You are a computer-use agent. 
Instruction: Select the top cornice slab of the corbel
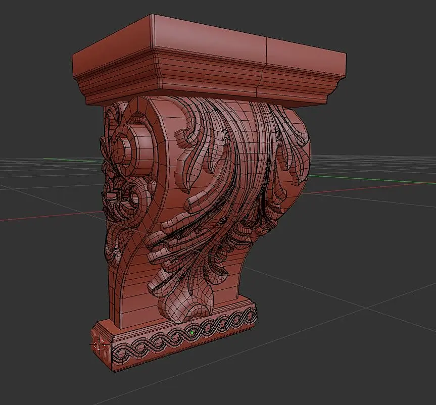(x=209, y=61)
